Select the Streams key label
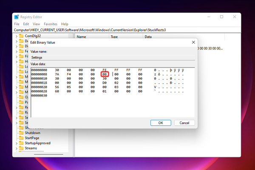This screenshot has height=170, width=255. coord(31,148)
